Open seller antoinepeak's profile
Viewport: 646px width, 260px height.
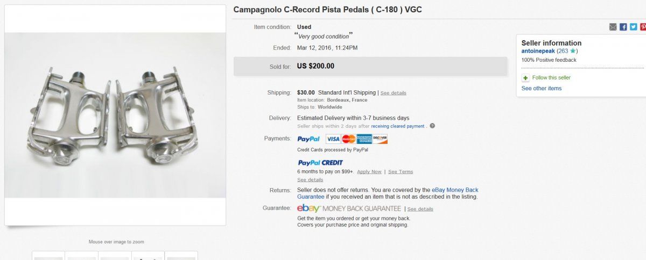click(538, 51)
